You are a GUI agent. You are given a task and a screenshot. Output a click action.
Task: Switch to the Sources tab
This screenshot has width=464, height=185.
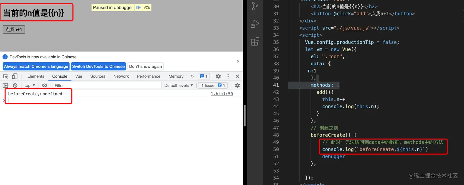98,76
